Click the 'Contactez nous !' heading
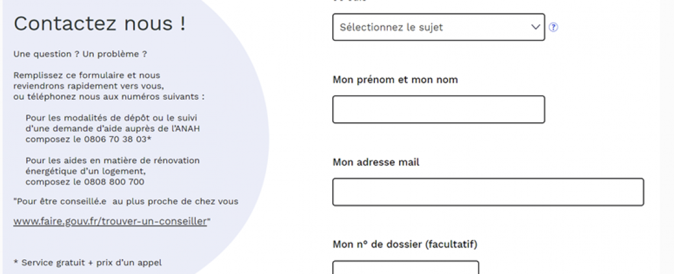 click(x=99, y=24)
